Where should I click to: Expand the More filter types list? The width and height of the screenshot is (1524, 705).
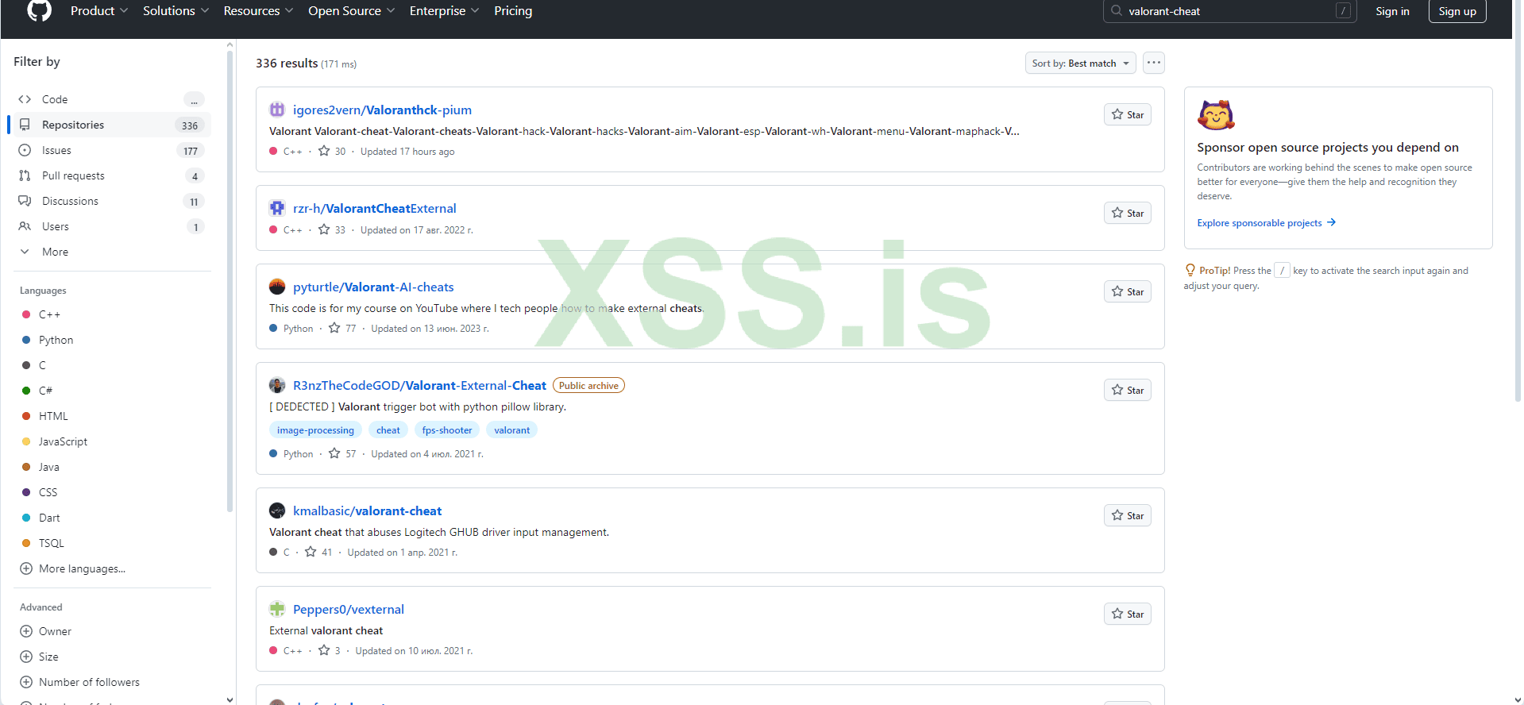[x=110, y=252]
